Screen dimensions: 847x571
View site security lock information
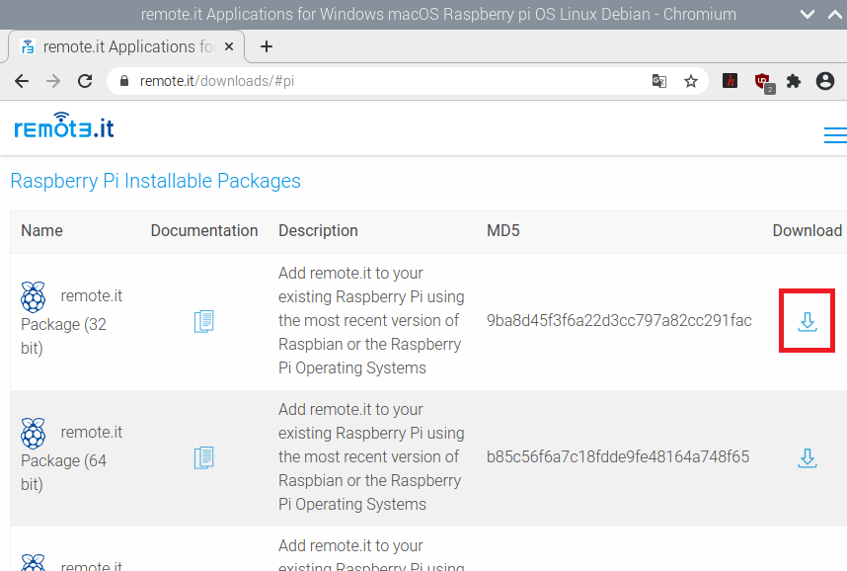click(x=124, y=81)
